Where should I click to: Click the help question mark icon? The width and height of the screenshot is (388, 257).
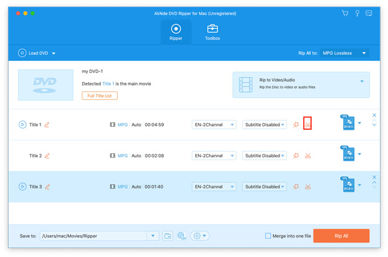point(357,13)
